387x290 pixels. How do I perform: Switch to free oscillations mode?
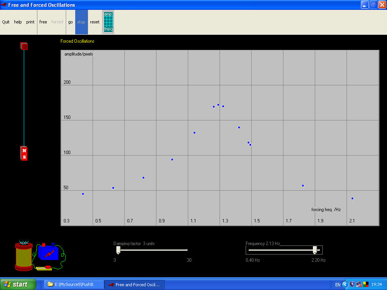[x=43, y=22]
